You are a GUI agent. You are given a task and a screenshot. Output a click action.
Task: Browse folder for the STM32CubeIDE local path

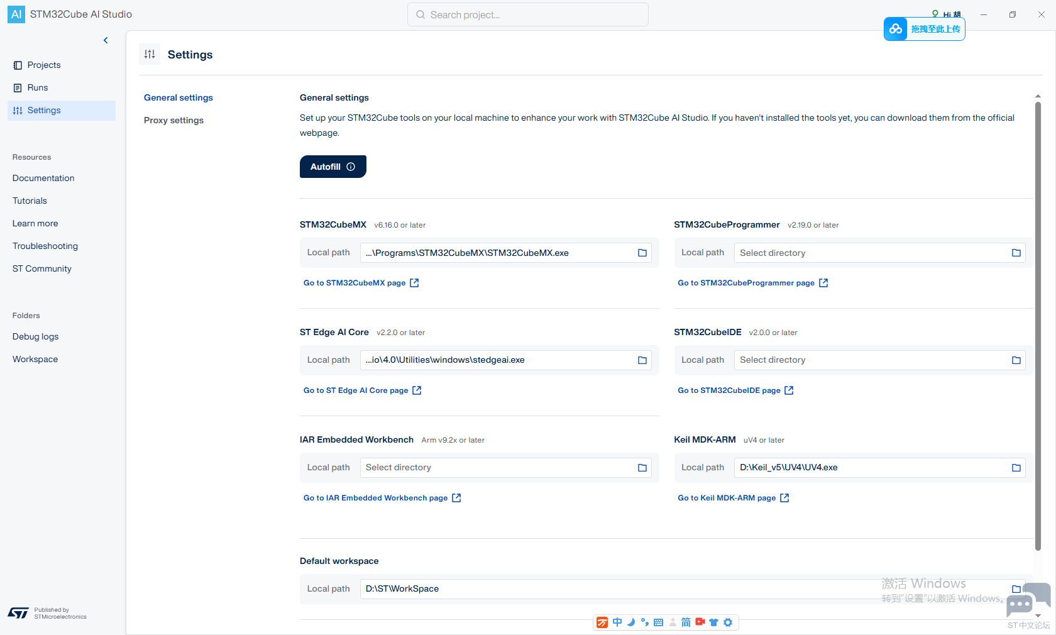click(x=1016, y=360)
